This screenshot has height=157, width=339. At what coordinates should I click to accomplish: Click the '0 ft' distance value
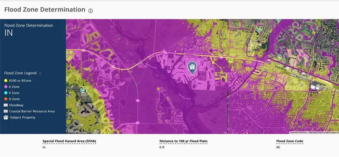tap(162, 147)
